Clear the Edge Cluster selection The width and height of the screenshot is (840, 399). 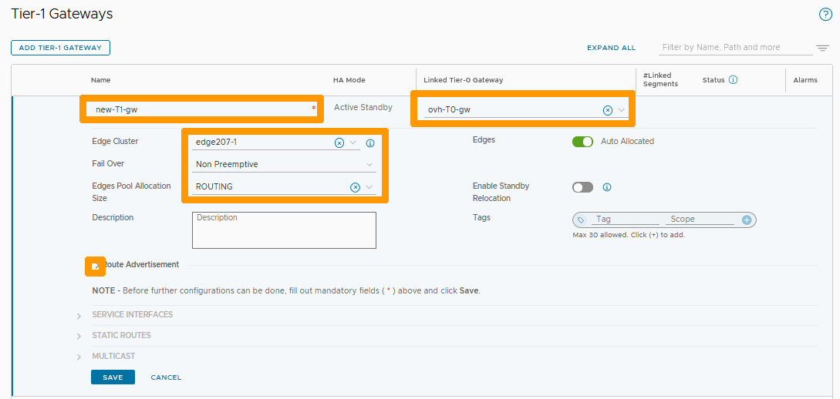coord(339,142)
